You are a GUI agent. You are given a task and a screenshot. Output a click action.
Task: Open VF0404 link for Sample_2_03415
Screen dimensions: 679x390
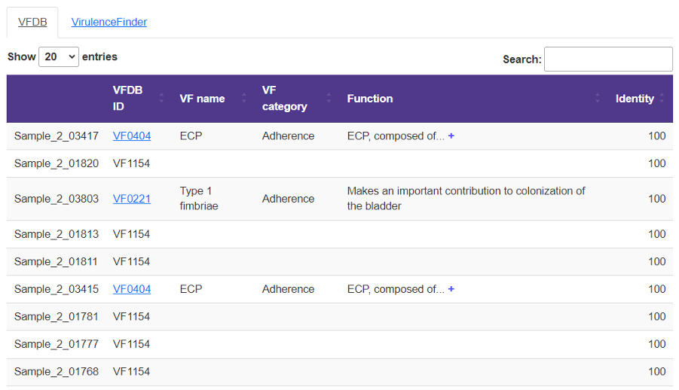point(132,289)
